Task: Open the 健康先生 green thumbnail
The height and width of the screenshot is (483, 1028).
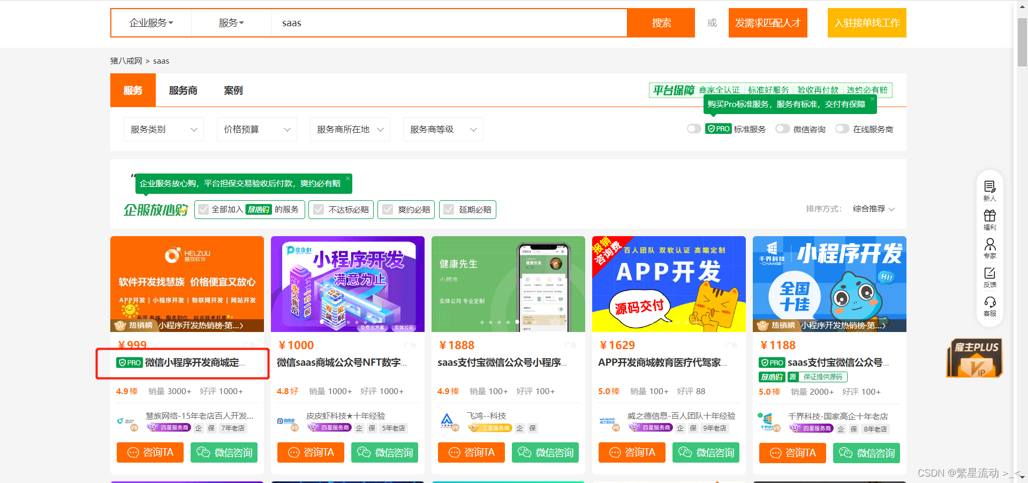Action: 508,284
